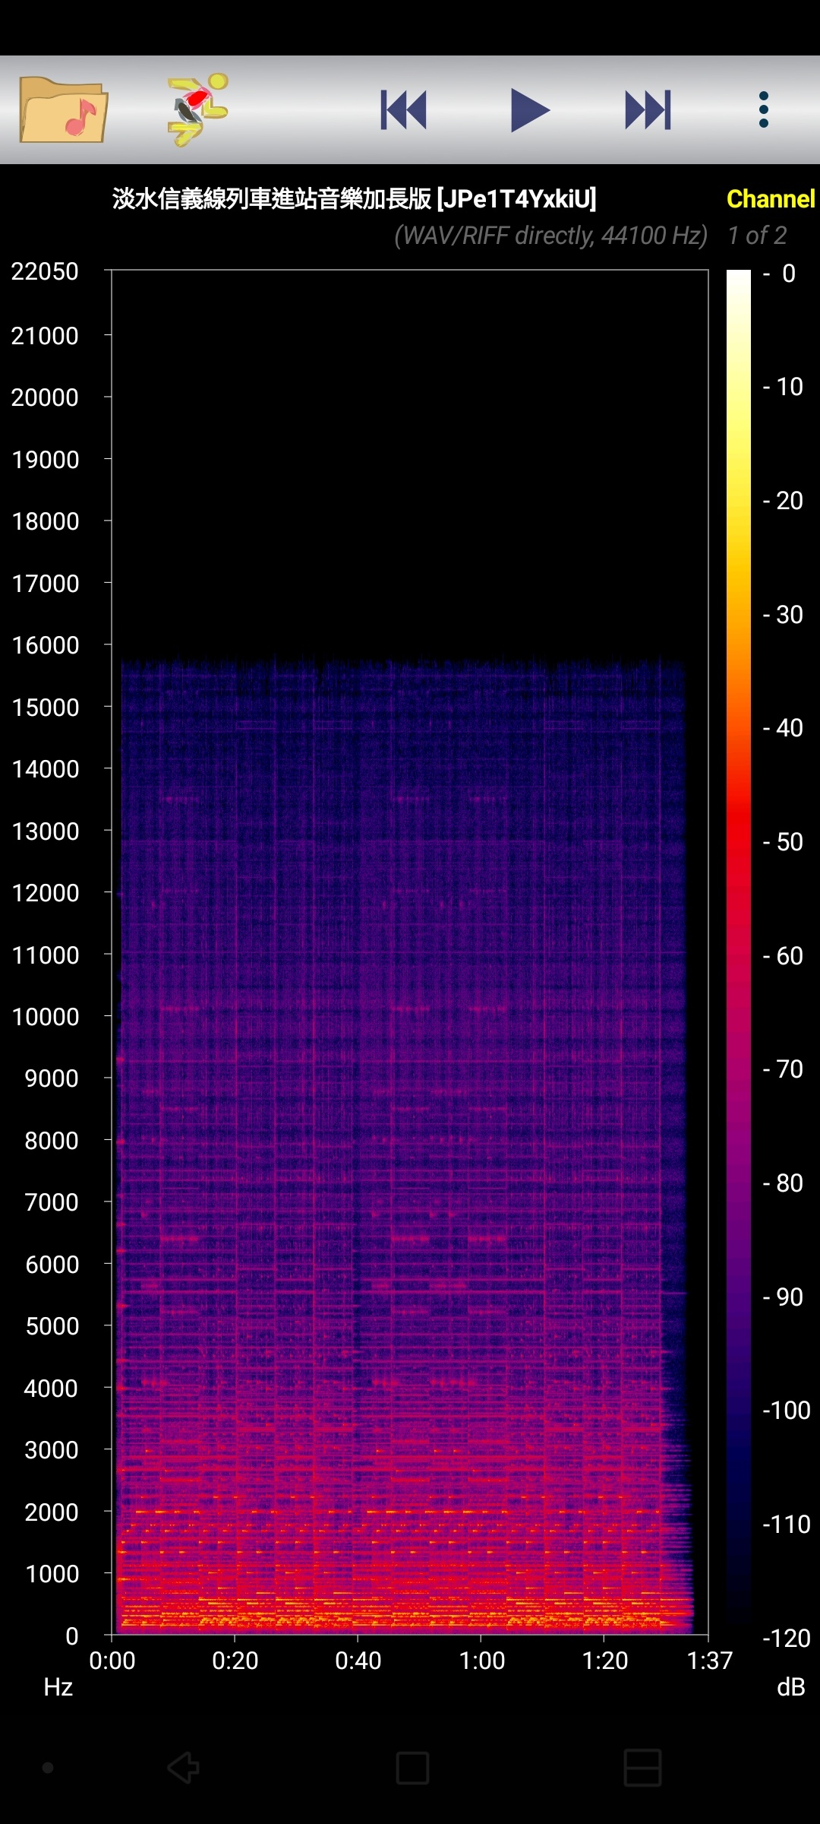Tap the Channel label to switch channel
Viewport: 820px width, 1824px height.
[771, 199]
